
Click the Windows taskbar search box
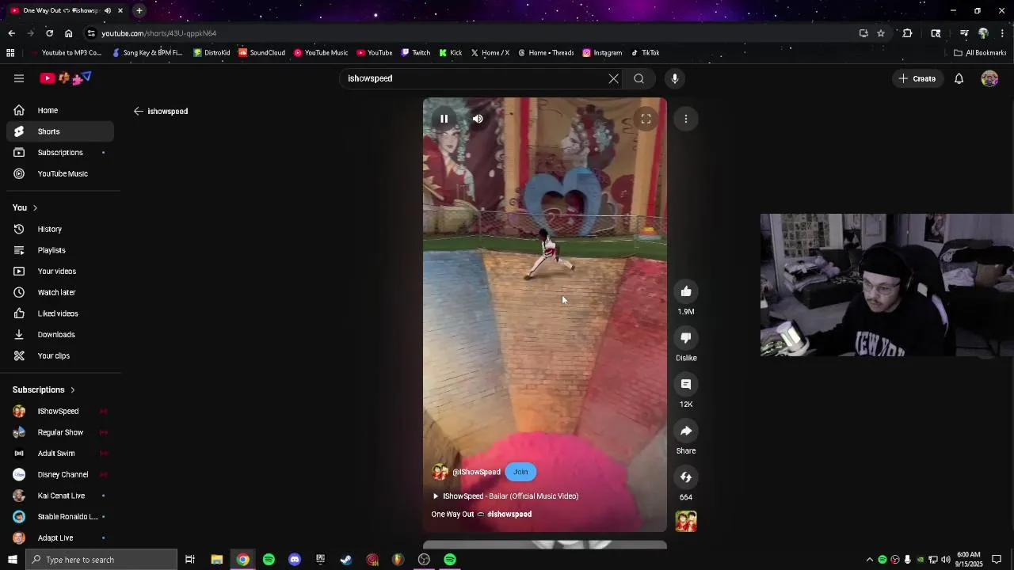pos(101,560)
